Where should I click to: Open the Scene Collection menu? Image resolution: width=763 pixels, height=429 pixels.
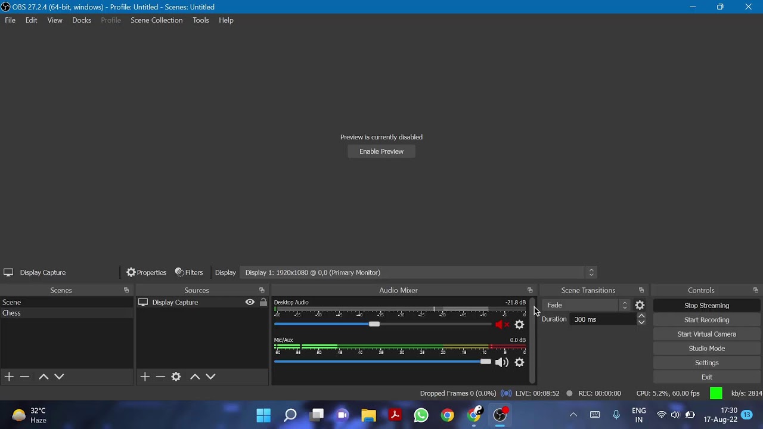(x=157, y=20)
